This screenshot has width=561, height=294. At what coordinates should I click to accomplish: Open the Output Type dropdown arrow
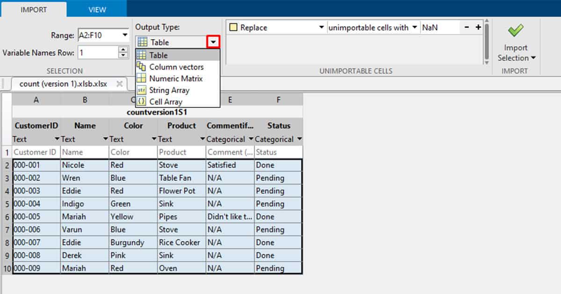(x=213, y=42)
